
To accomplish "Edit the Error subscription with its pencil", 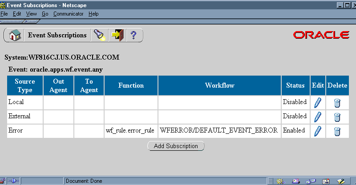I will (317, 131).
